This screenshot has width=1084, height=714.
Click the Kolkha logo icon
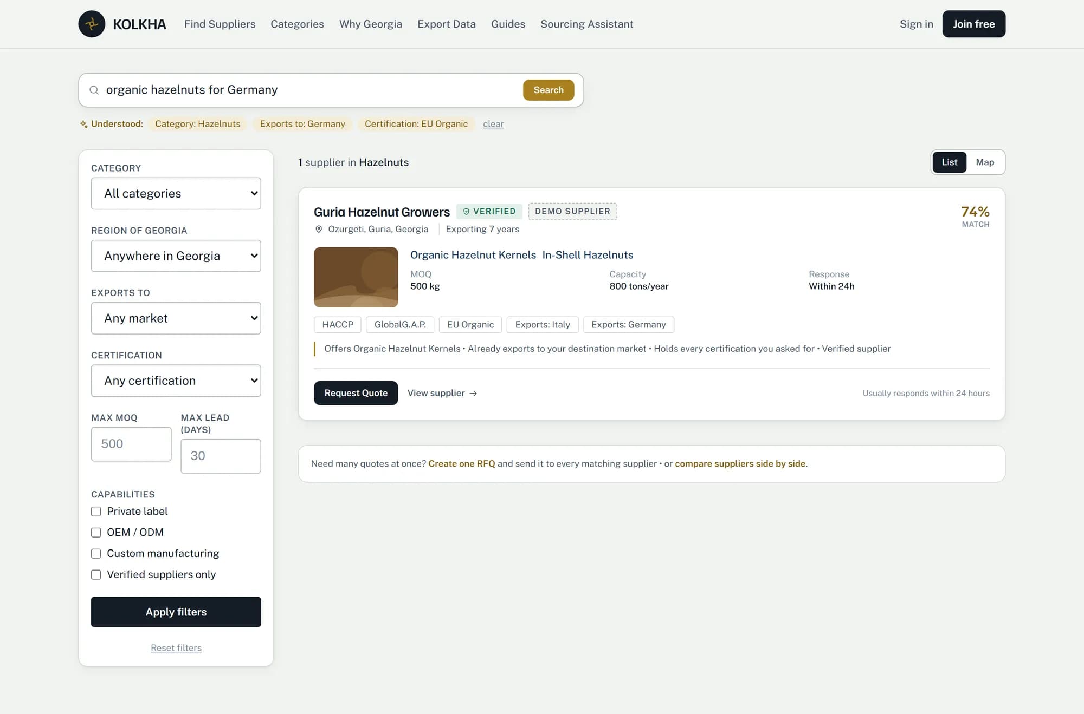coord(92,24)
